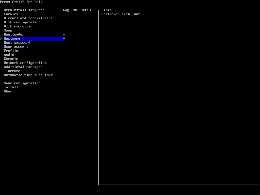Click the + marker beside Bootloader
The image size is (260, 195).
click(x=64, y=35)
